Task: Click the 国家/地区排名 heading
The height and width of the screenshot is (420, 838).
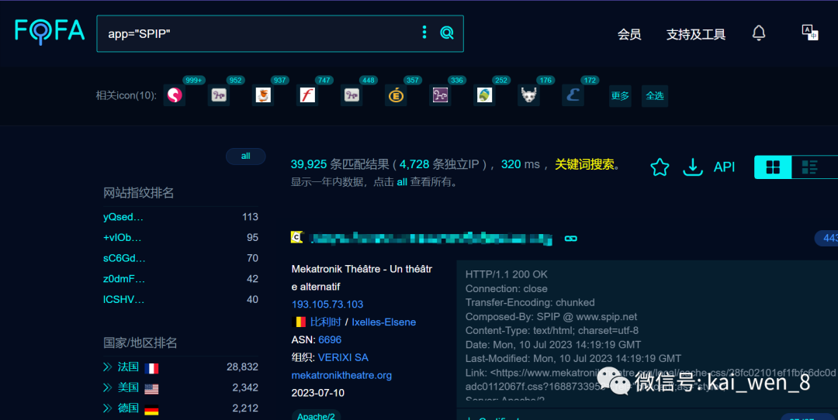Action: coord(140,343)
